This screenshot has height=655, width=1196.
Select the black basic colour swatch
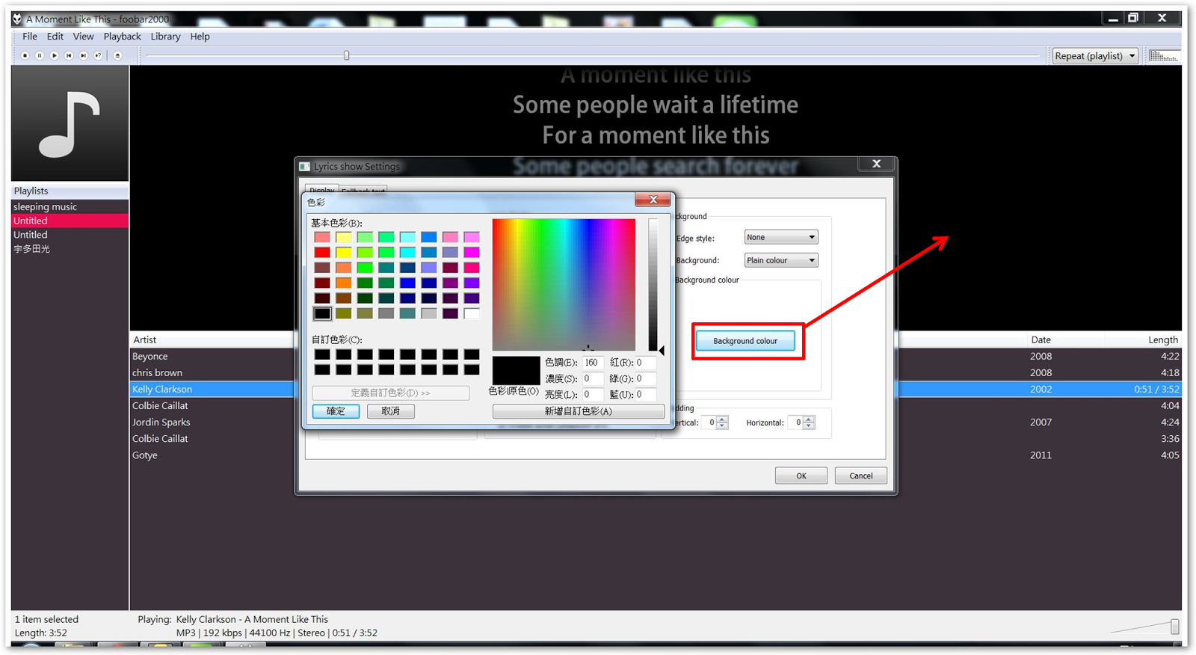(x=322, y=313)
